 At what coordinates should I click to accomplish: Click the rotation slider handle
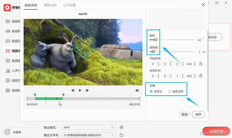(x=156, y=40)
